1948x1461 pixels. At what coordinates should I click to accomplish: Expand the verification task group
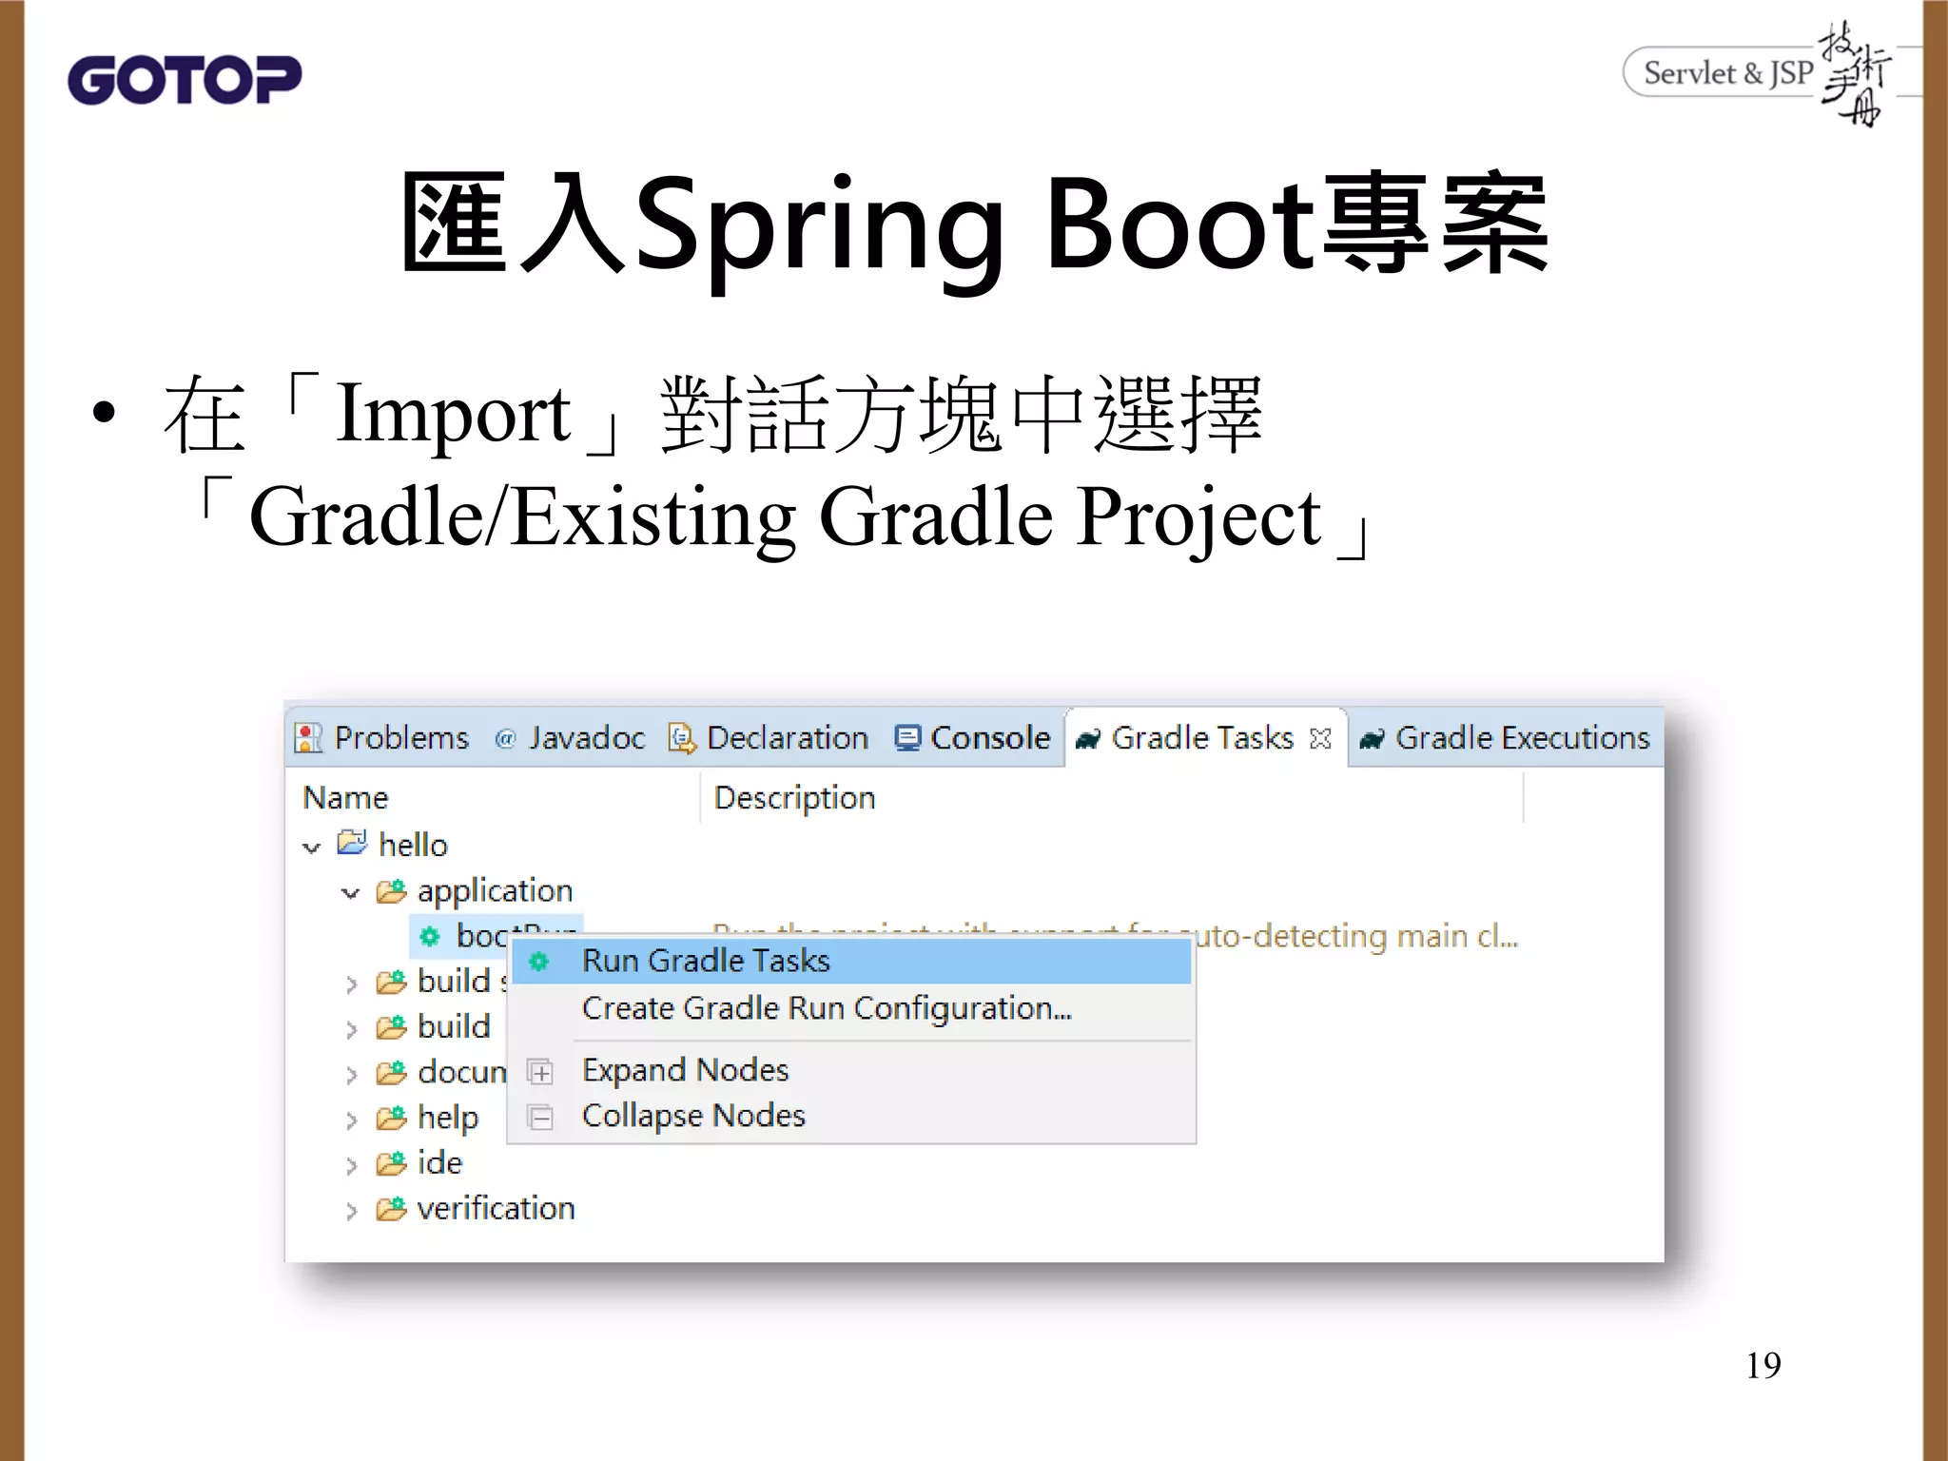click(351, 1212)
